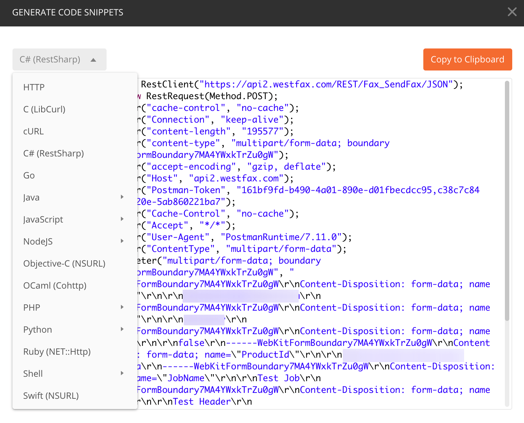This screenshot has height=423, width=524.
Task: Close the Generate Code Snippets dialog
Action: [x=512, y=12]
